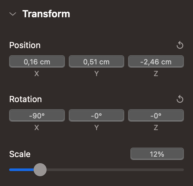Click the X label under Position

[37, 74]
